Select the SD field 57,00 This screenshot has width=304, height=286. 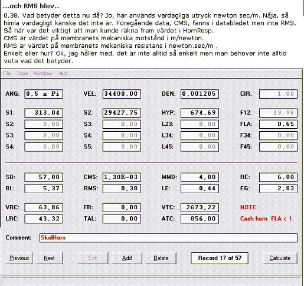(x=44, y=177)
